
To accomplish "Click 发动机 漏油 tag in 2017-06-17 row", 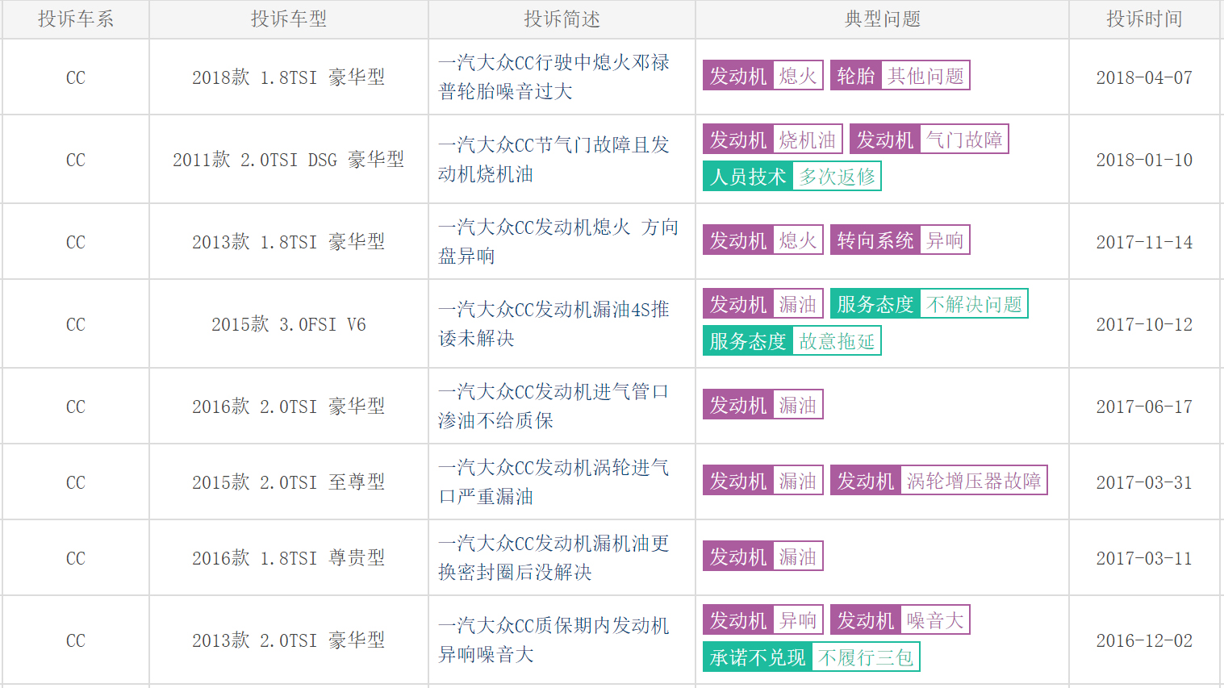I will 762,405.
